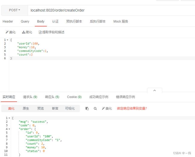
Task: Open the Cookie (0) tab
Action: click(x=74, y=97)
